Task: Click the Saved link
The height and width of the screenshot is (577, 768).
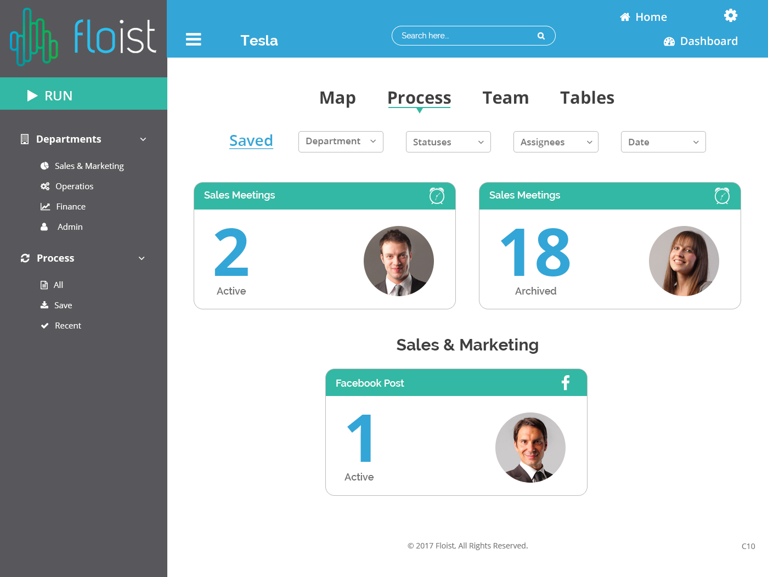Action: (x=251, y=141)
